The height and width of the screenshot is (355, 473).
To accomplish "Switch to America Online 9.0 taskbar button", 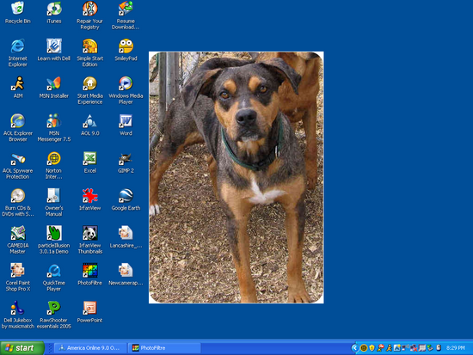I will pos(90,348).
